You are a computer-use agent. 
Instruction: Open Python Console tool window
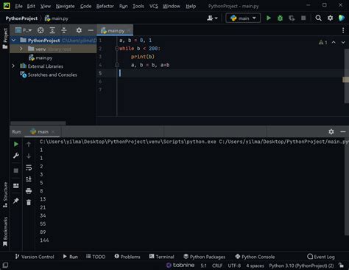pos(255,257)
